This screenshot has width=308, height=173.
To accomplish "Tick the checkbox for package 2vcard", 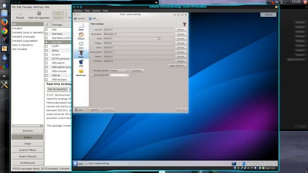I will pos(46,54).
